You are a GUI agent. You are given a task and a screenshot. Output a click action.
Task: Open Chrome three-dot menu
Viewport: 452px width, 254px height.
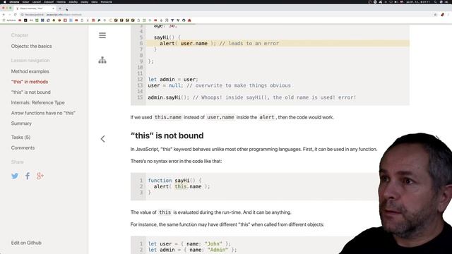[448, 15]
